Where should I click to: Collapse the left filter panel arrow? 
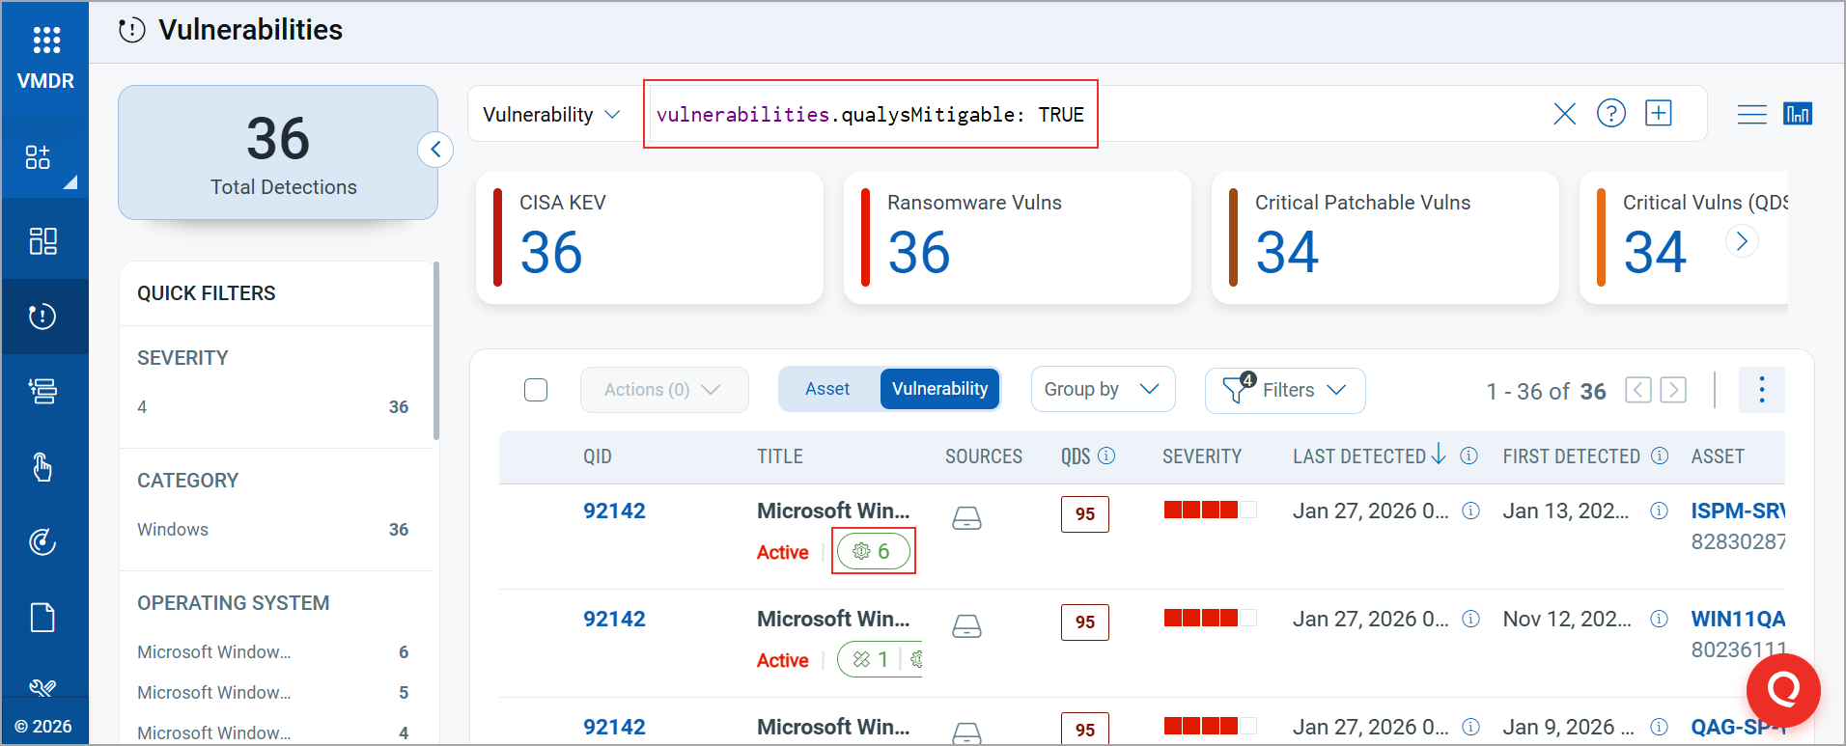[x=435, y=150]
